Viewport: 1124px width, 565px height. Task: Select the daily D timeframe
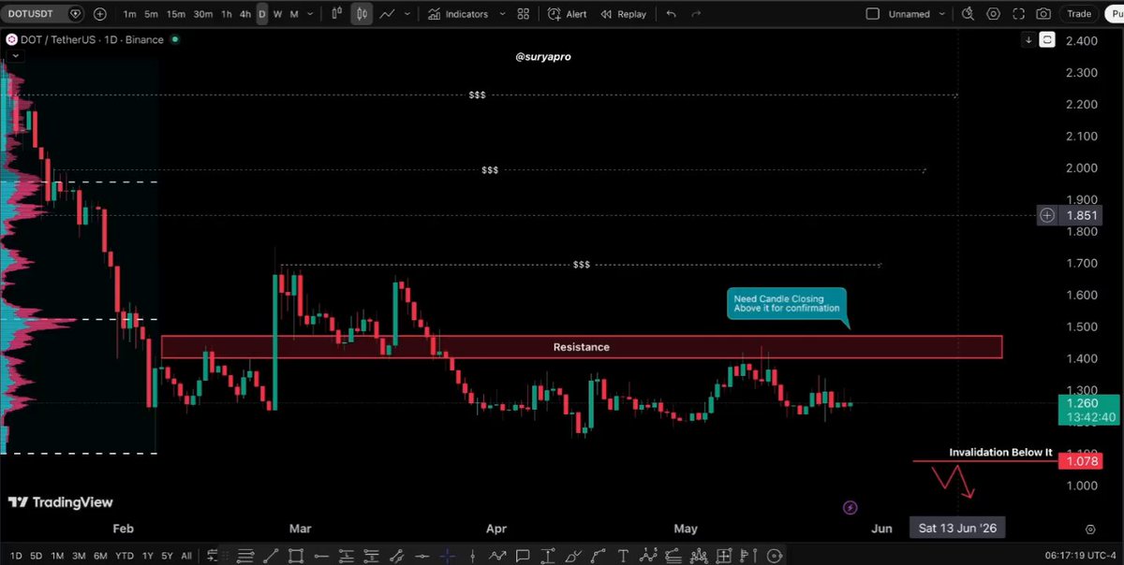(262, 14)
